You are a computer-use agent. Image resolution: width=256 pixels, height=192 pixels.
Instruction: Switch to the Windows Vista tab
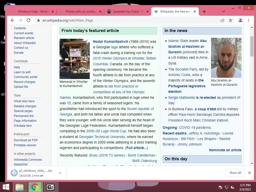(33, 11)
